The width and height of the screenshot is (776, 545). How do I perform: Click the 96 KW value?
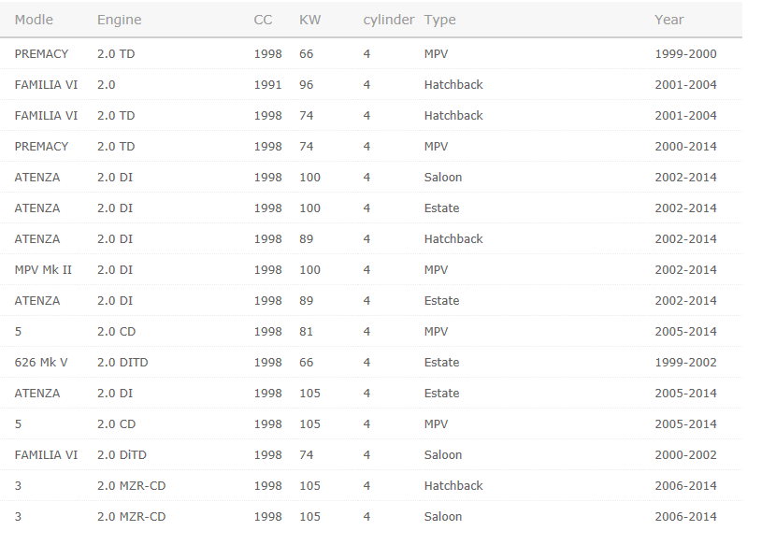[x=307, y=85]
